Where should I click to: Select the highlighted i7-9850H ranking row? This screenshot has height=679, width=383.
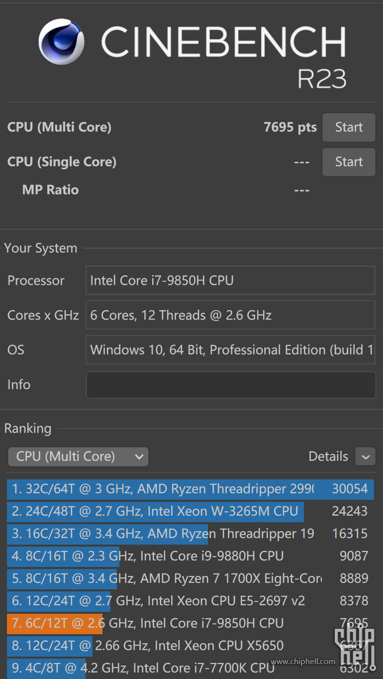191,623
